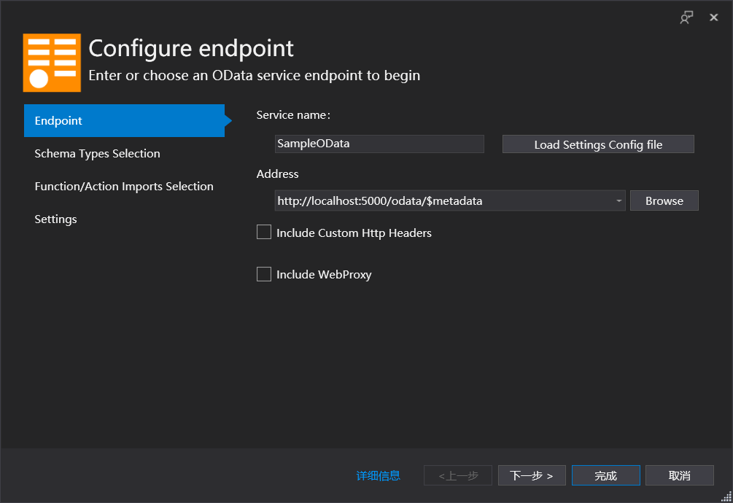Click the 取消 cancel button
The width and height of the screenshot is (733, 503).
click(x=679, y=475)
